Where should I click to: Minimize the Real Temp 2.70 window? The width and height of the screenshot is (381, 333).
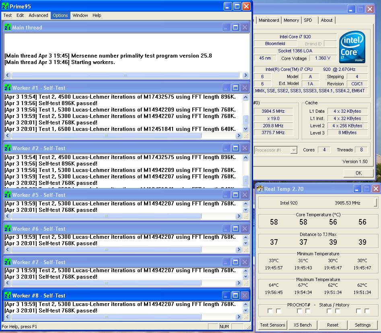tap(357, 189)
